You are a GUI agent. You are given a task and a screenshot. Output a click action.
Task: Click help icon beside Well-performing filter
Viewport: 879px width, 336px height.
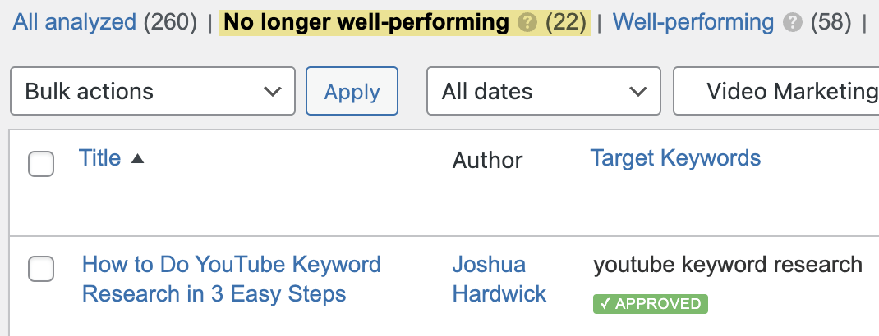pos(792,23)
